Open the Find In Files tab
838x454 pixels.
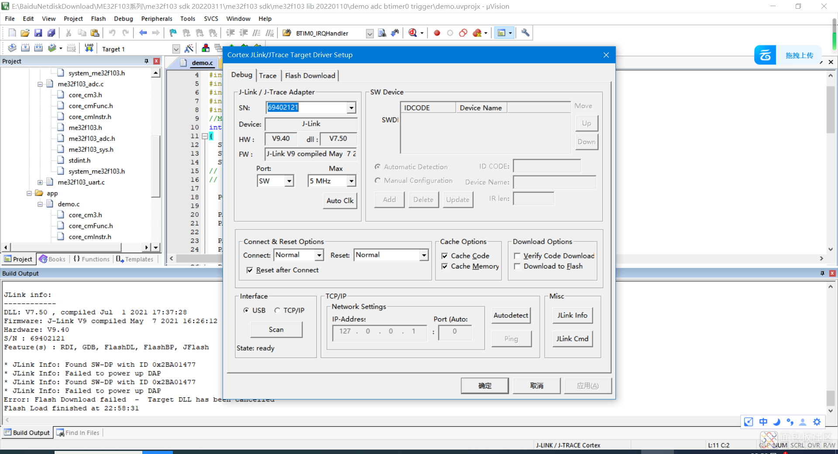(x=79, y=433)
